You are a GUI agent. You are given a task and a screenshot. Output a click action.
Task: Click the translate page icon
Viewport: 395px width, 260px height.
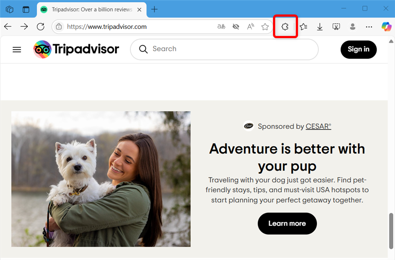(221, 27)
